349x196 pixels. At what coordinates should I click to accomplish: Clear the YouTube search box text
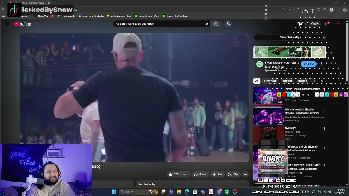(x=207, y=24)
